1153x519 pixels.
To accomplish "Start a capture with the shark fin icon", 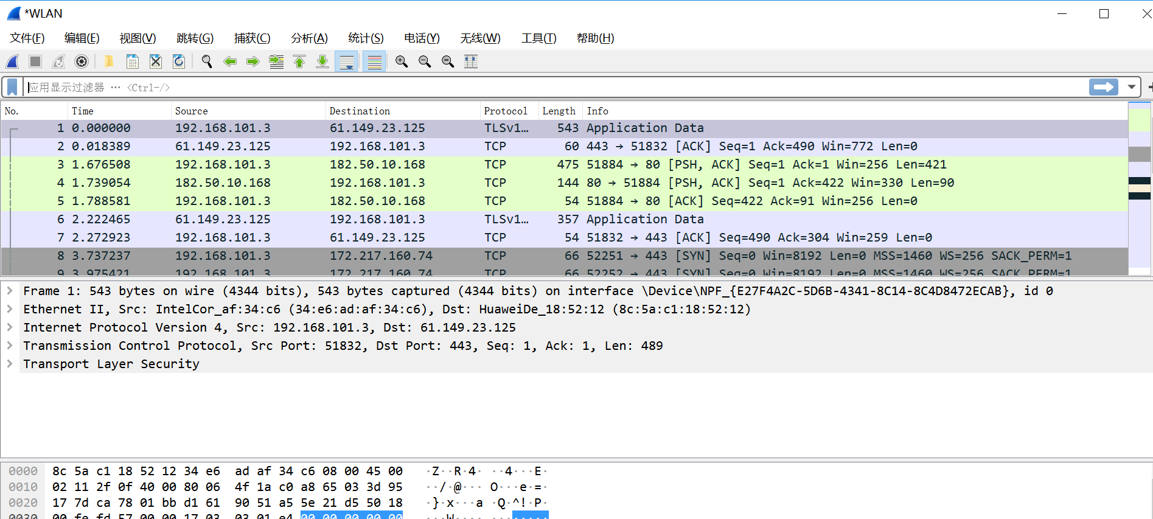I will click(x=13, y=61).
